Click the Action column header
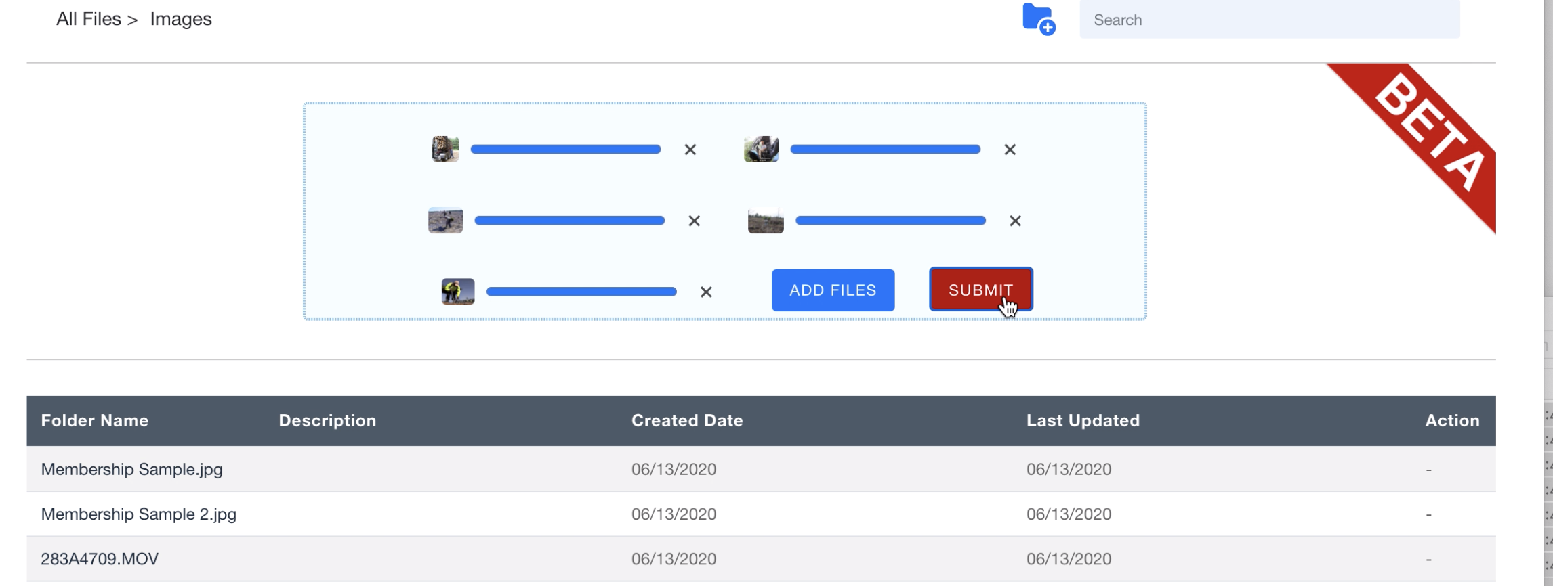 click(x=1452, y=421)
